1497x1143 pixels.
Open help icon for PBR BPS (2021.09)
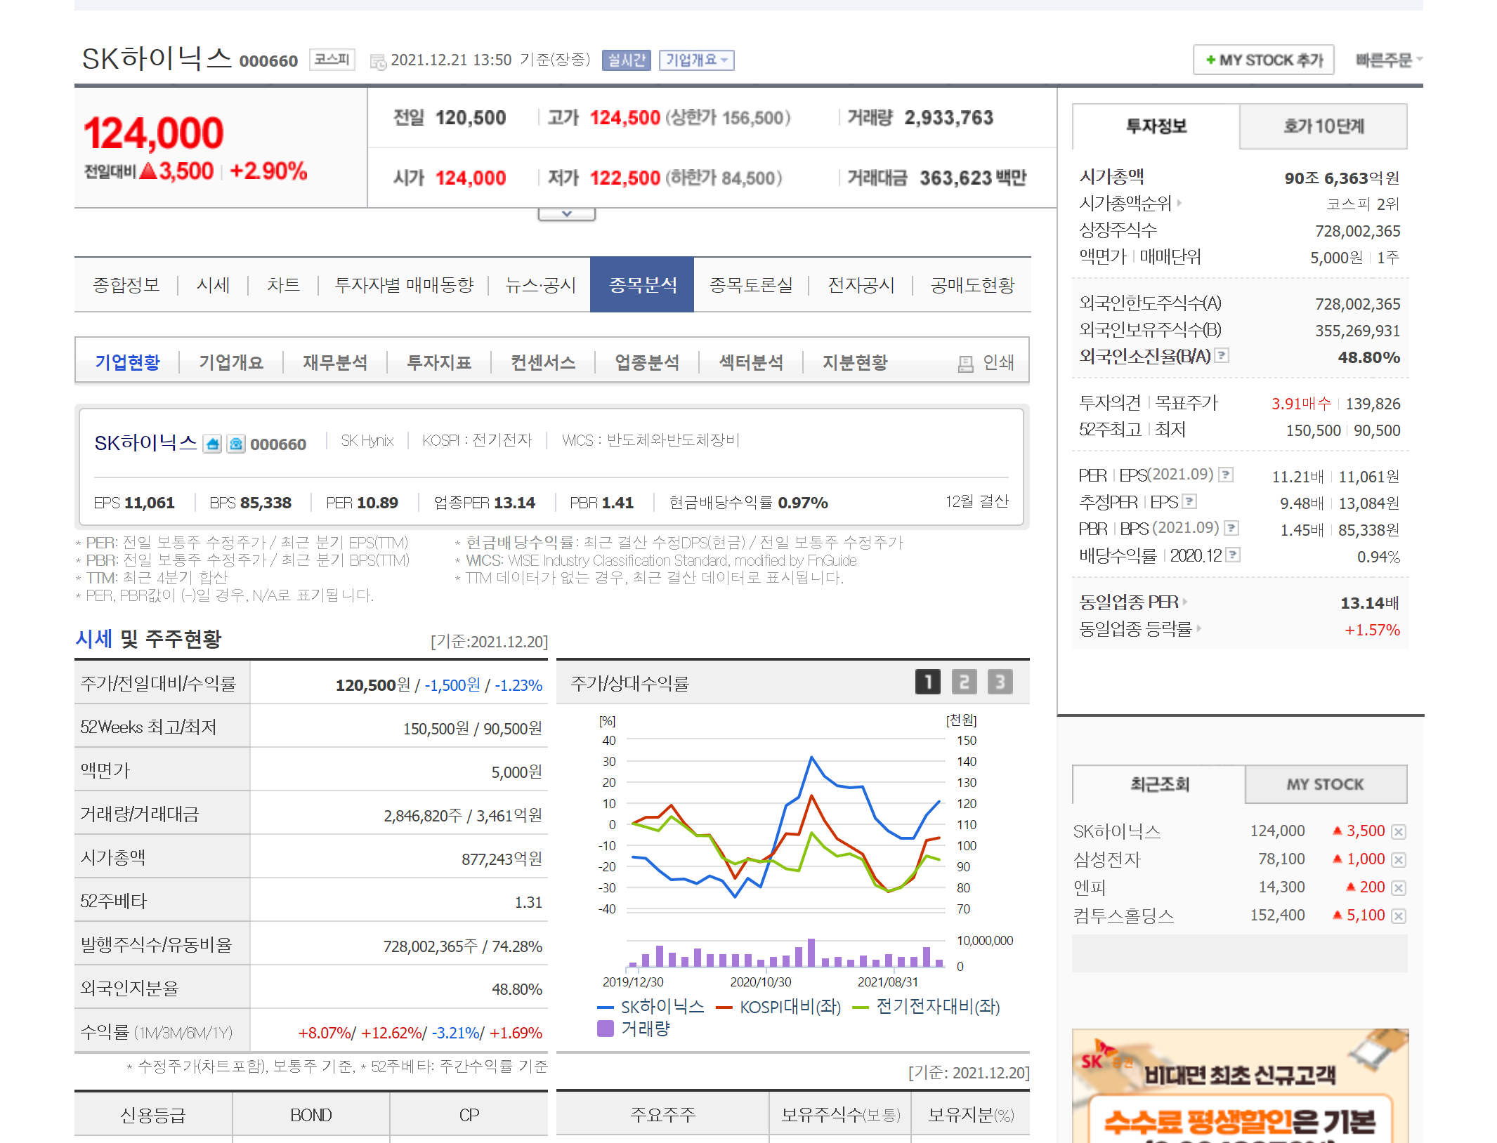coord(1231,528)
